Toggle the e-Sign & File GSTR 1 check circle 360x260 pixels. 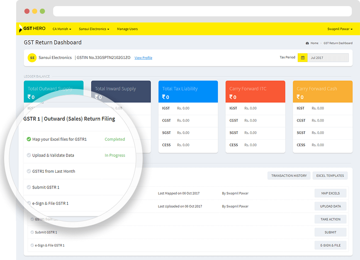29,204
